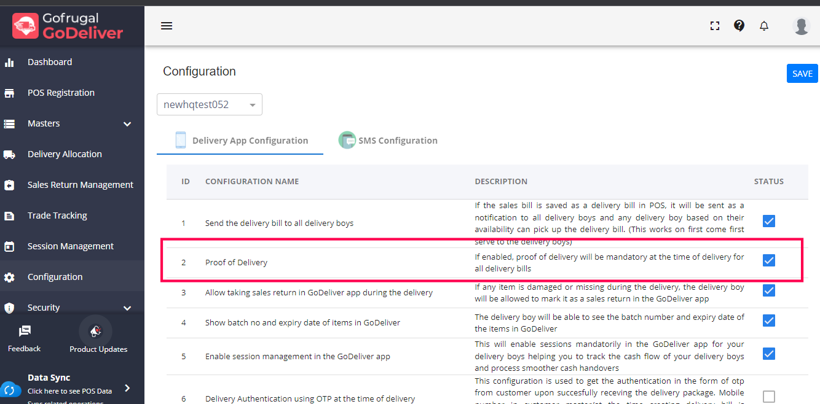Click the user profile avatar
Image resolution: width=820 pixels, height=404 pixels.
802,26
